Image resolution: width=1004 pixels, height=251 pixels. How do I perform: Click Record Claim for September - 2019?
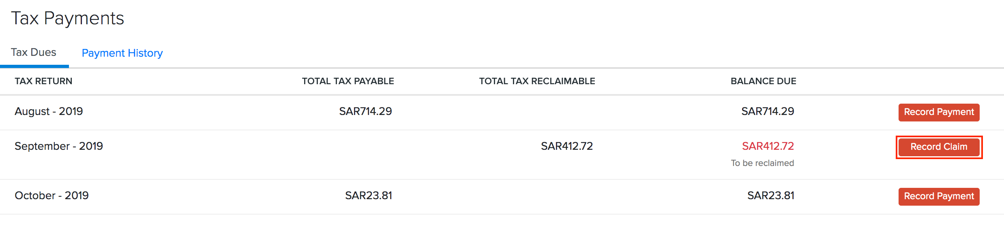tap(939, 147)
